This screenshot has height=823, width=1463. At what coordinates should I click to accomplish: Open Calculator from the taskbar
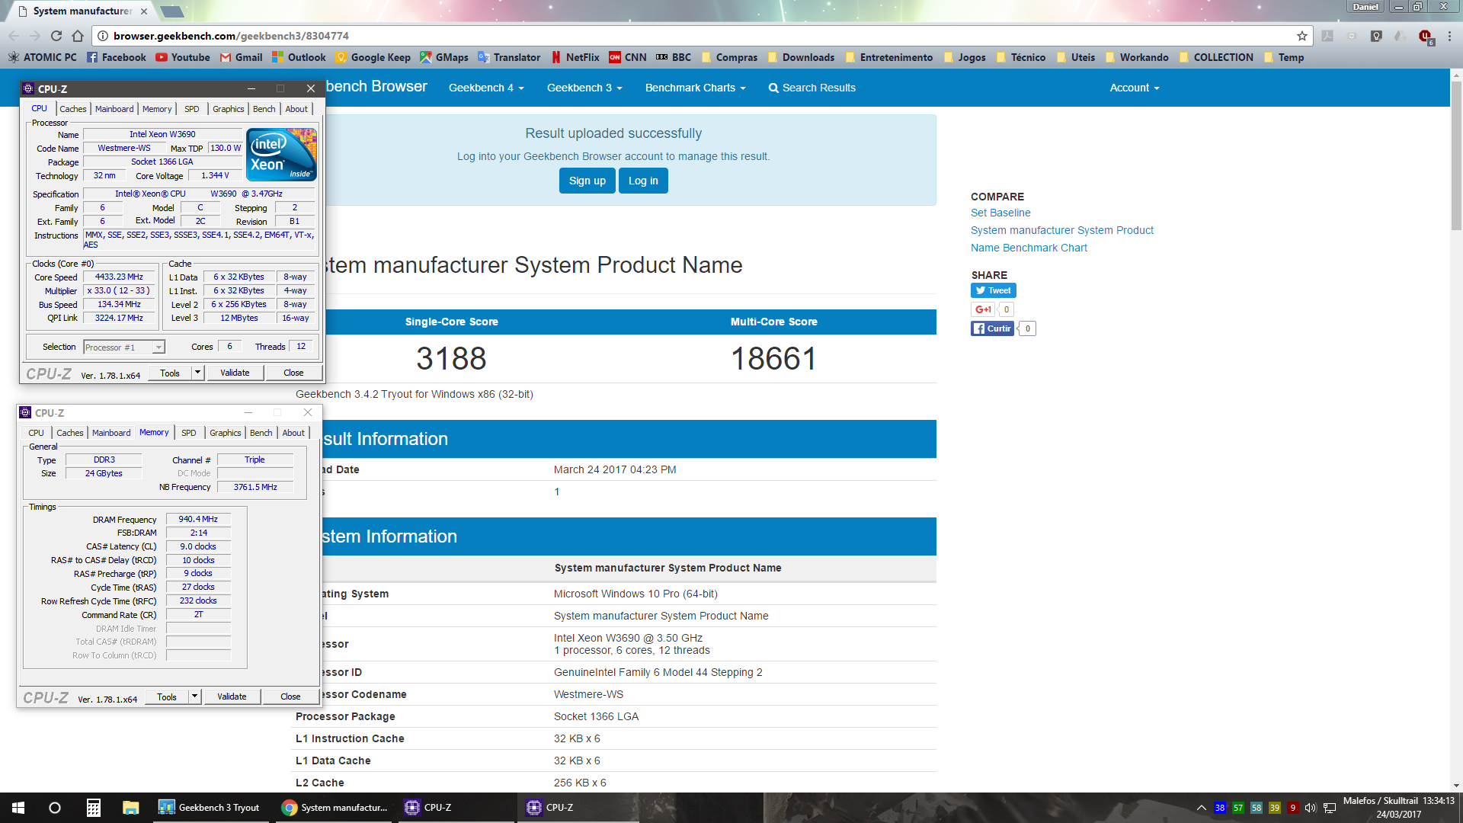coord(93,808)
